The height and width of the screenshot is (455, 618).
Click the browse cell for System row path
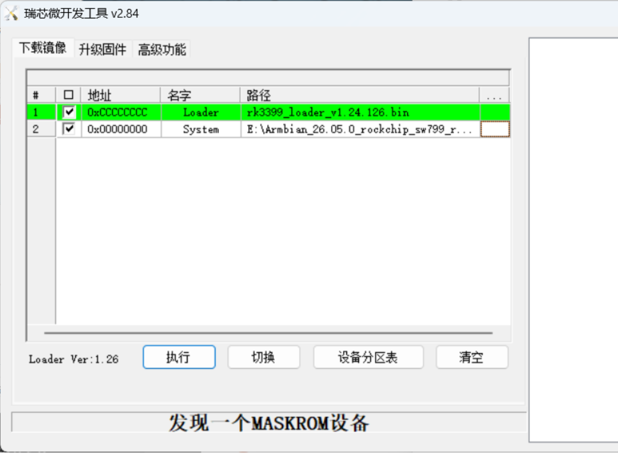[495, 129]
